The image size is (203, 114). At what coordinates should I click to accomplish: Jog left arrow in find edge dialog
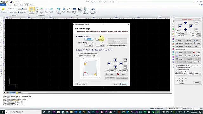tap(109, 63)
